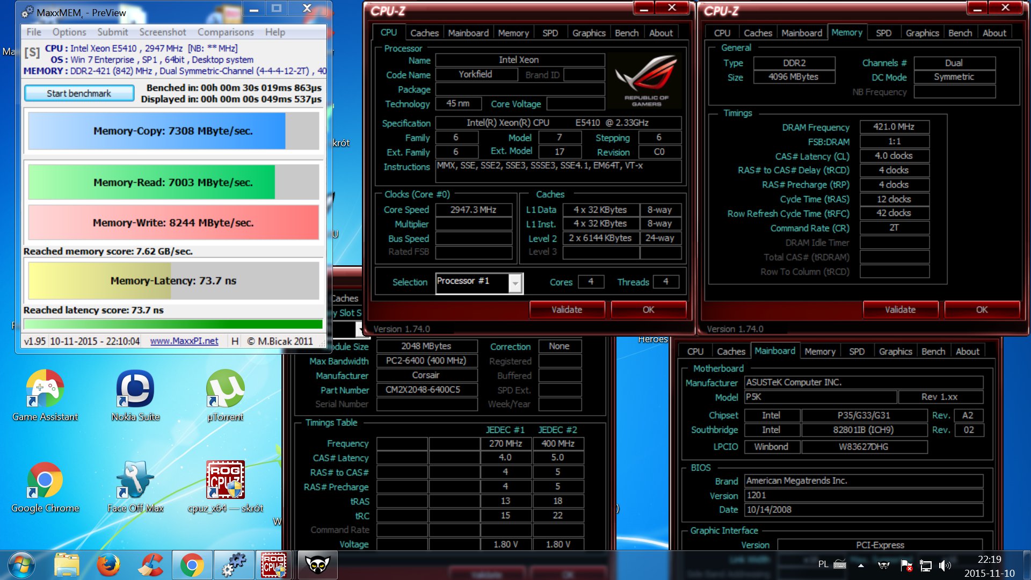1031x580 pixels.
Task: Click the Start benchmark button
Action: coord(79,93)
